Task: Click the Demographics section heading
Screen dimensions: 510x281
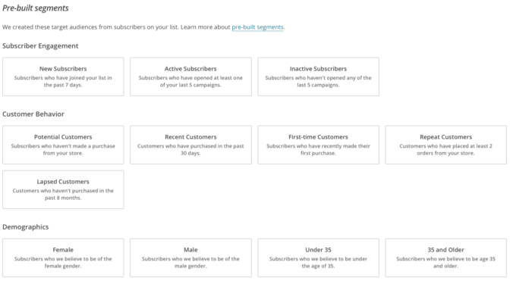Action: click(25, 227)
